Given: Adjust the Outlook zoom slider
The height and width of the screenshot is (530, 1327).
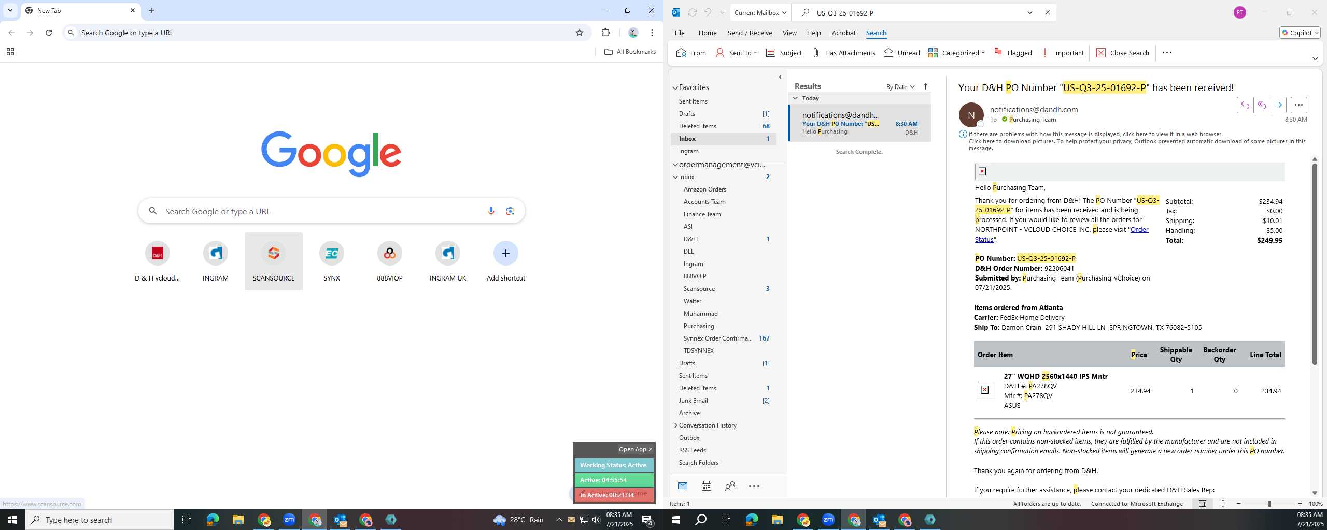Looking at the screenshot, I should point(1269,504).
